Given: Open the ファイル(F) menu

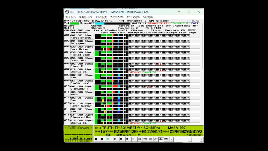Looking at the screenshot, I should click(70, 17).
